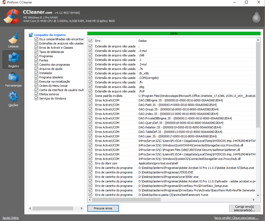Click the options panel scroll right arrow
Image resolution: width=265 pixels, height=221 pixels.
[x=82, y=209]
